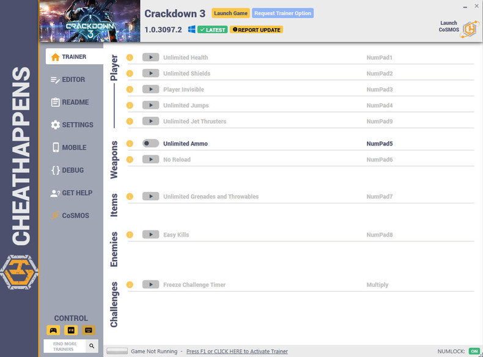Viewport: 483px width, 357px height.
Task: Click the NumPad7 hotkey text
Action: click(380, 196)
